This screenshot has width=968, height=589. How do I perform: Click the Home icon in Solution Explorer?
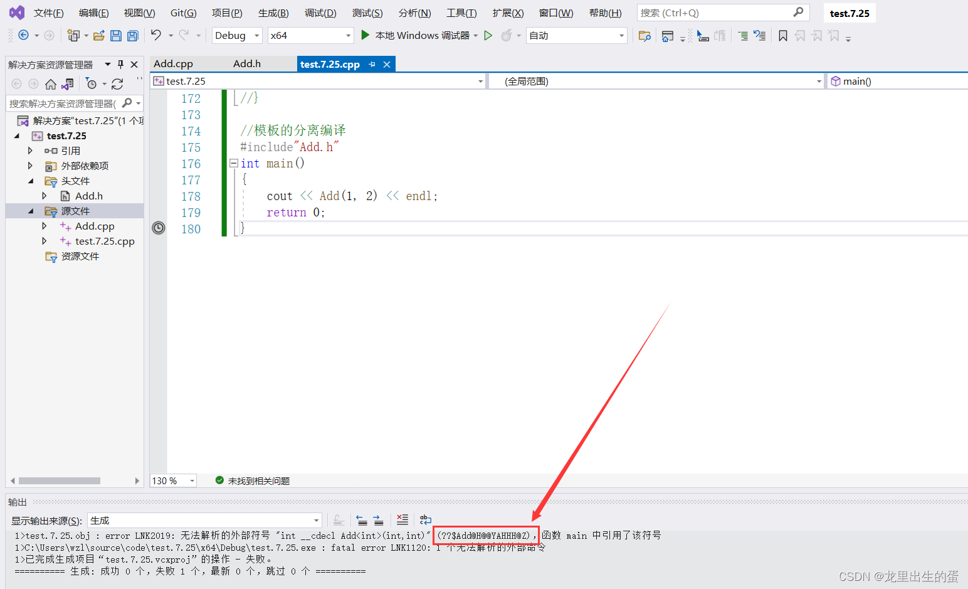tap(51, 84)
